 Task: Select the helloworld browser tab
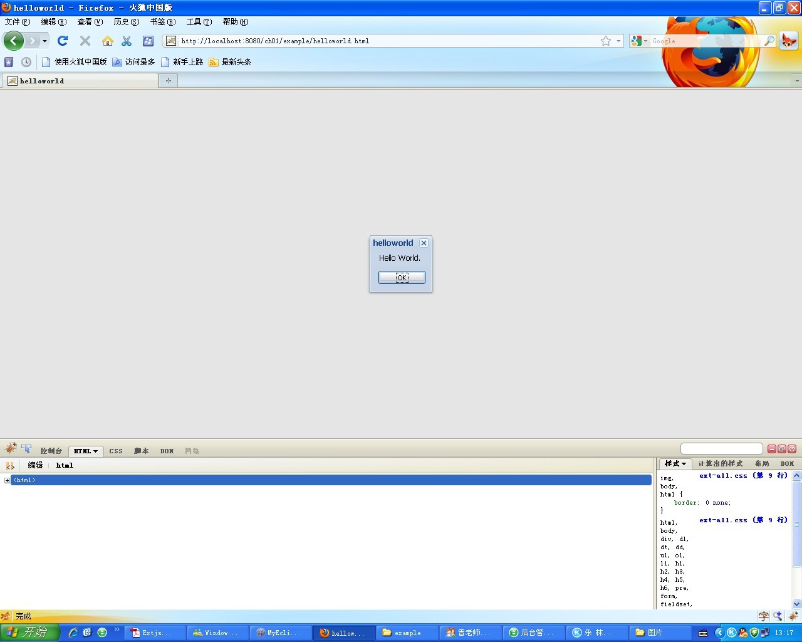pyautogui.click(x=80, y=81)
